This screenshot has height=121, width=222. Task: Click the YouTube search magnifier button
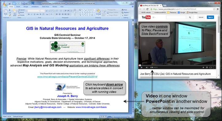coord(190,17)
